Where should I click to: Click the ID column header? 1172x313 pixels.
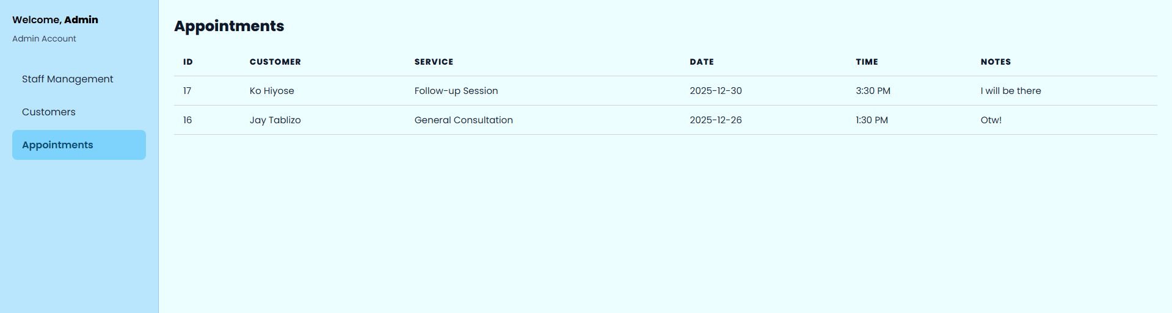(x=188, y=62)
